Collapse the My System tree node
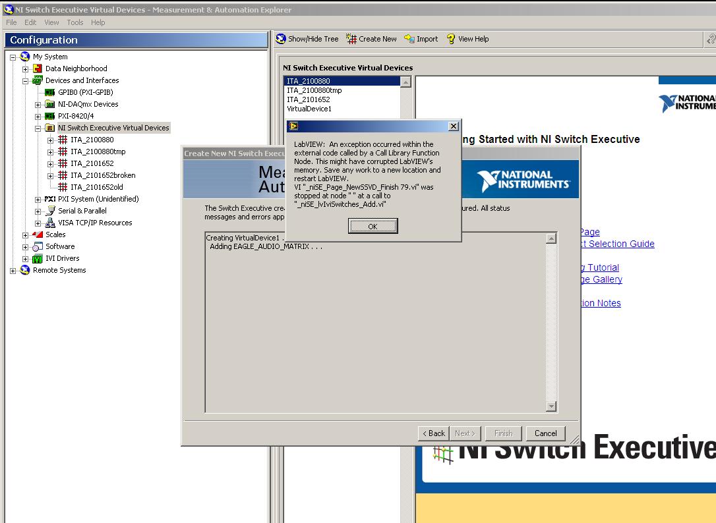The image size is (716, 523). (x=13, y=57)
